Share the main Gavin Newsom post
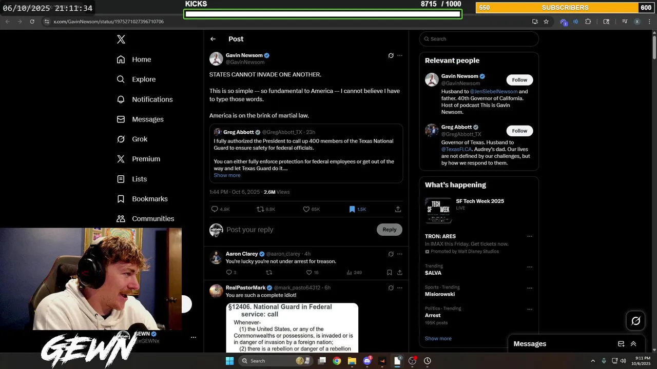This screenshot has width=657, height=369. point(398,209)
